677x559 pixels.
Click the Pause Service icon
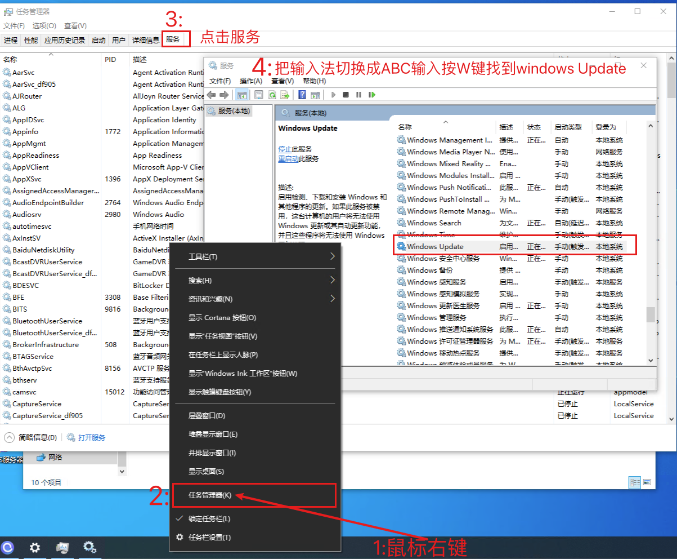click(x=358, y=95)
